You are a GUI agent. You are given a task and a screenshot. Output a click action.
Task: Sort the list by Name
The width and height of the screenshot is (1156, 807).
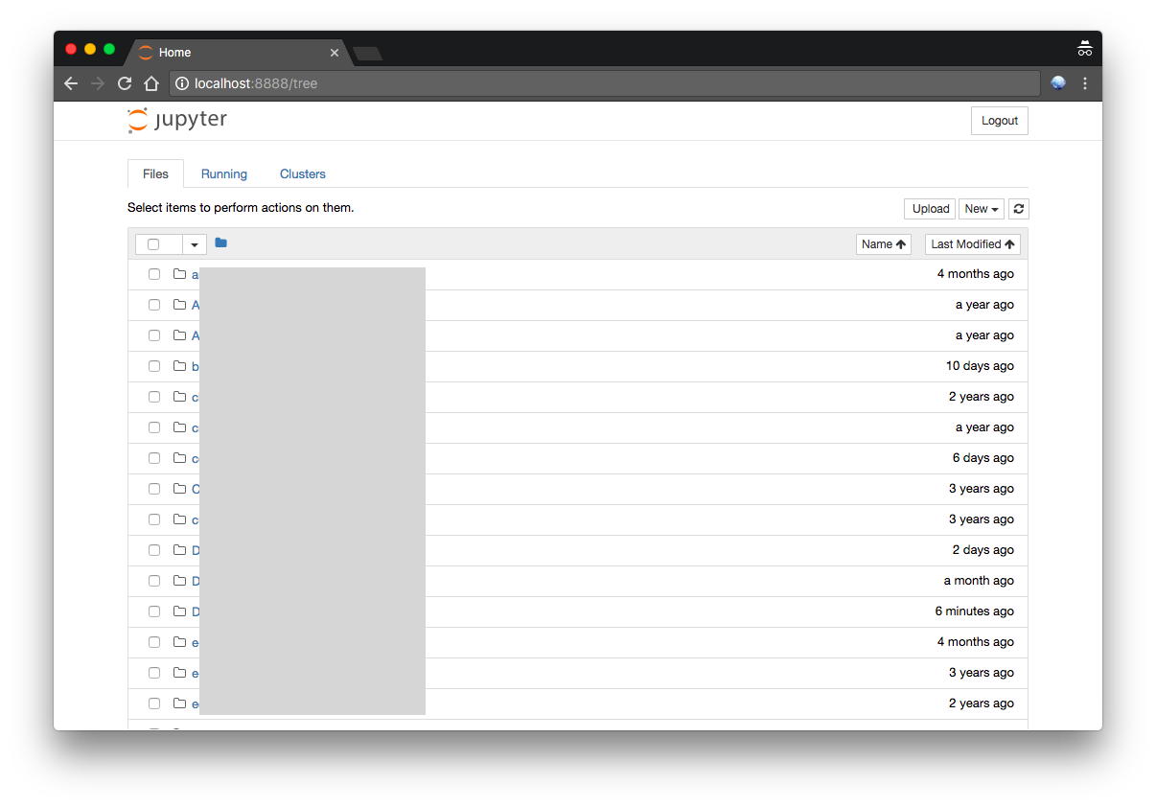tap(883, 244)
